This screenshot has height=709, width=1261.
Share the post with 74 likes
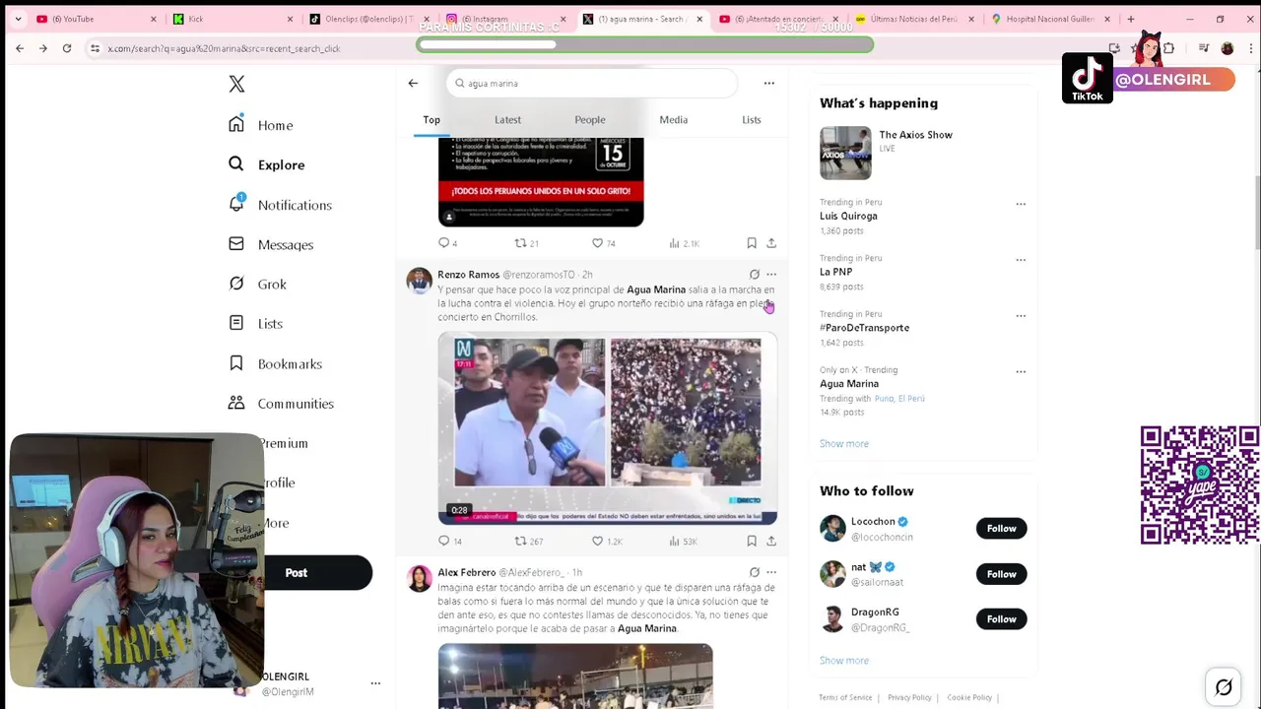pos(771,243)
